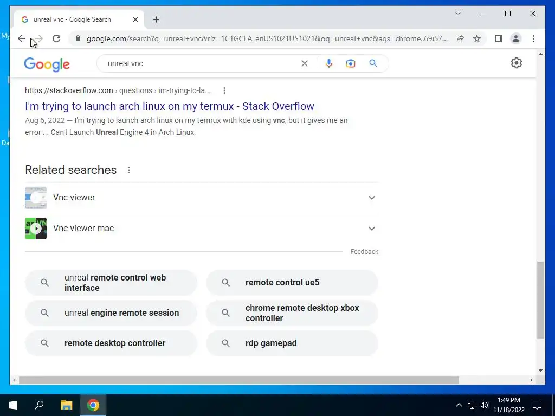Search 'unreal remote control web interface'

[111, 283]
